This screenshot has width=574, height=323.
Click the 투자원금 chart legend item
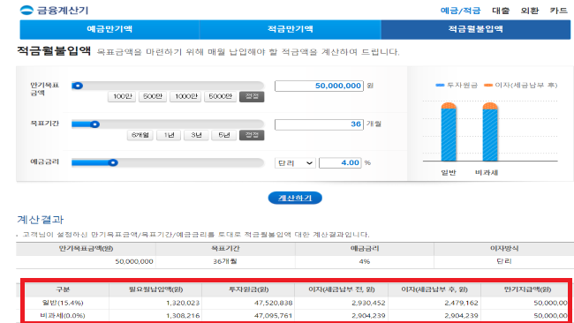tap(457, 86)
